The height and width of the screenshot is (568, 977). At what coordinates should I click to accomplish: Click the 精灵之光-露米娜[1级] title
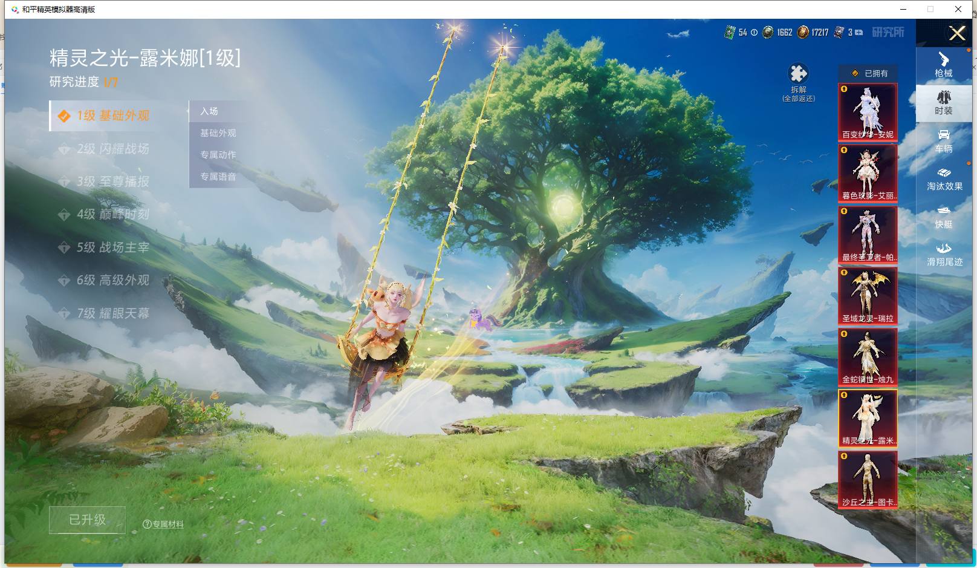click(x=145, y=58)
